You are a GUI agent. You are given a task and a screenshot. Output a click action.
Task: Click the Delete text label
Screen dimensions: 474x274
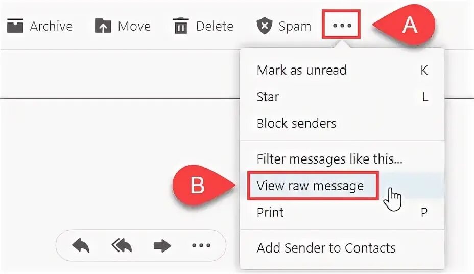coord(215,26)
